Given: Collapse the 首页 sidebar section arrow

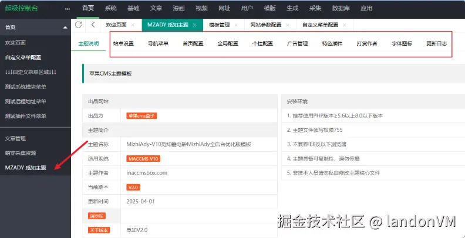Looking at the screenshot, I should [x=65, y=28].
